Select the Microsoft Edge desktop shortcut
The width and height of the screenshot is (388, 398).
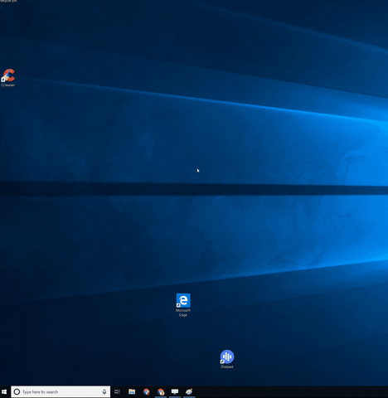(183, 305)
